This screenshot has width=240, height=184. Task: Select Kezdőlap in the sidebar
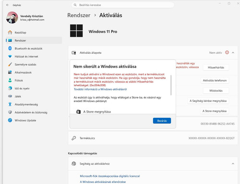pos(34,33)
